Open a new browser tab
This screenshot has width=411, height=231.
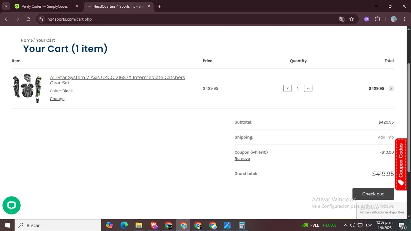159,6
